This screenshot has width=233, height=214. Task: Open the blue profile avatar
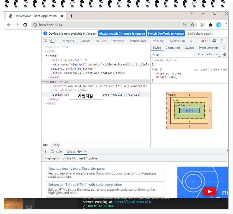219,25
